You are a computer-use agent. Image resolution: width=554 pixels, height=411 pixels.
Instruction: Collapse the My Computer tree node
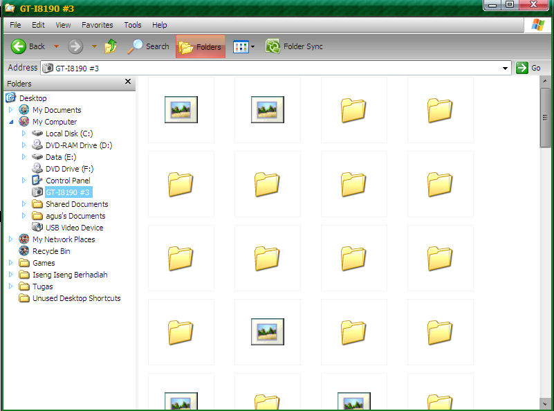pos(11,122)
